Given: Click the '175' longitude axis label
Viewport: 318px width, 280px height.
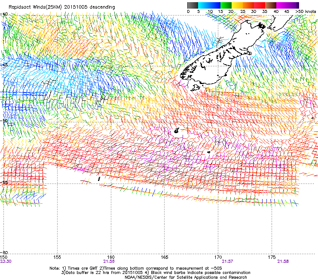Looking at the screenshot, I should [272, 257].
